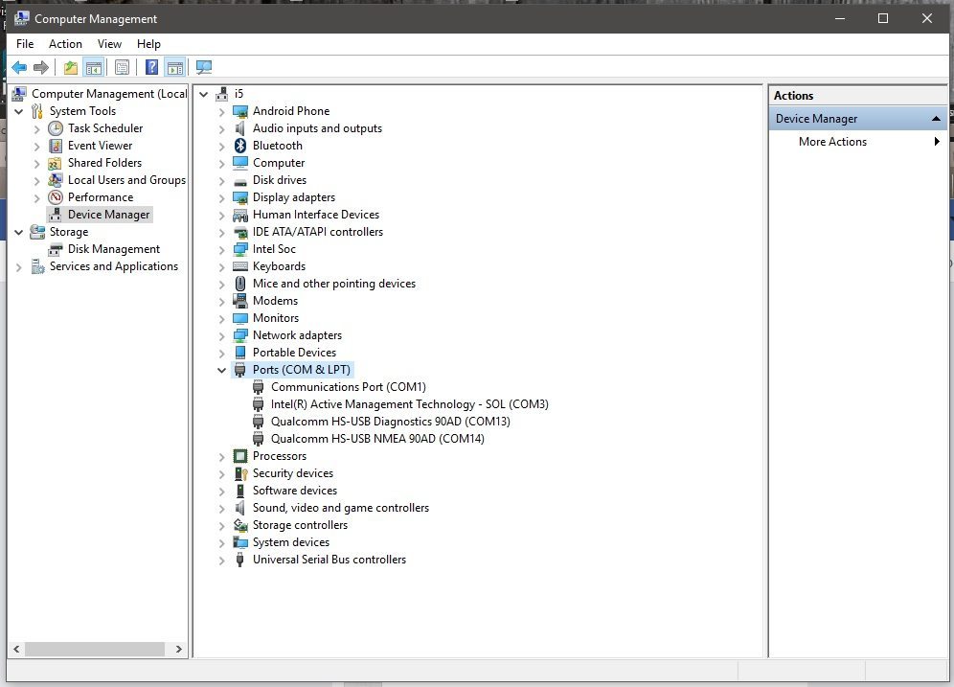The width and height of the screenshot is (954, 687).
Task: Click the Bluetooth device category icon
Action: pos(240,146)
